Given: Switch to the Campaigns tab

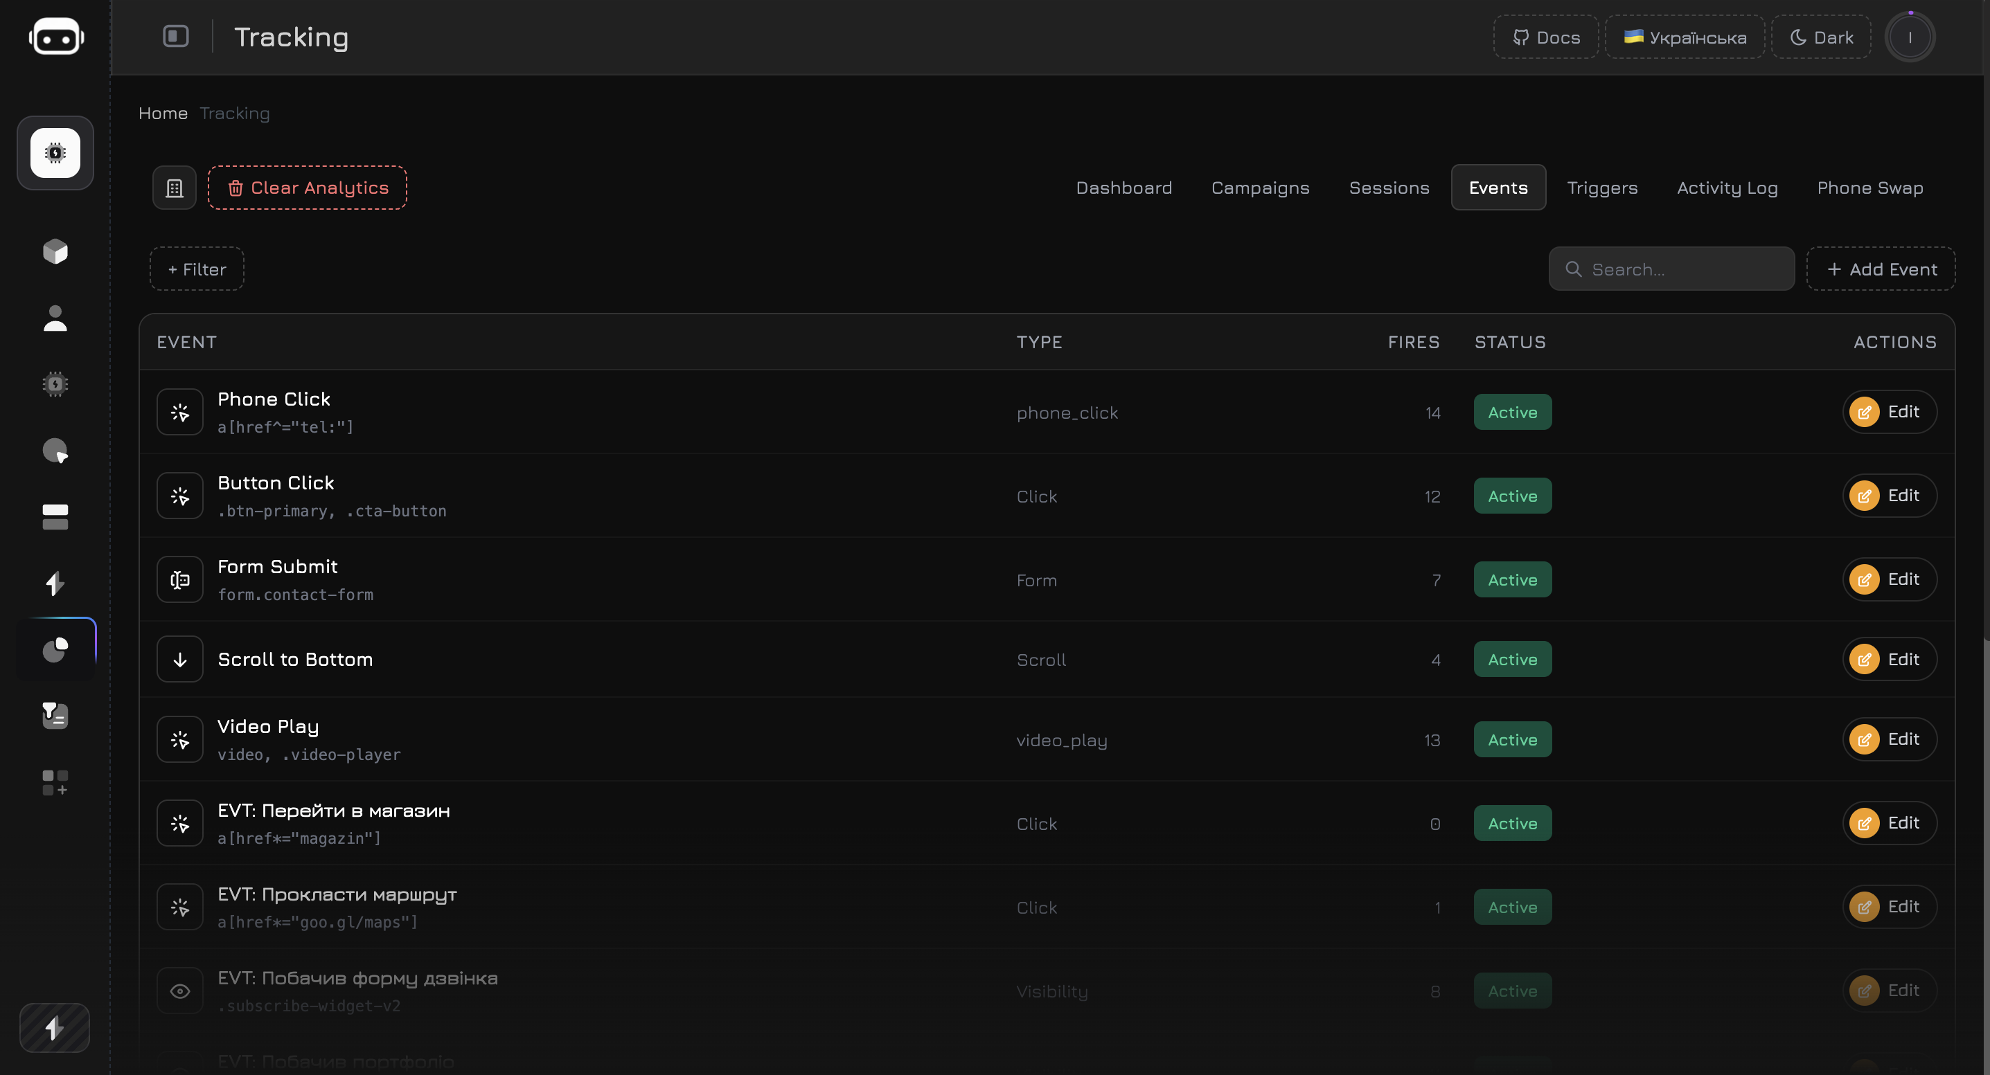Looking at the screenshot, I should (1260, 188).
